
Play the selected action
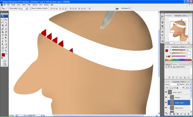(x=177, y=77)
